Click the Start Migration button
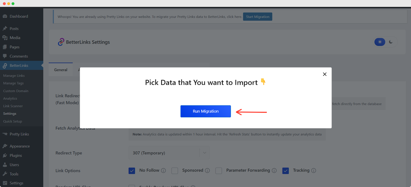 (x=257, y=17)
